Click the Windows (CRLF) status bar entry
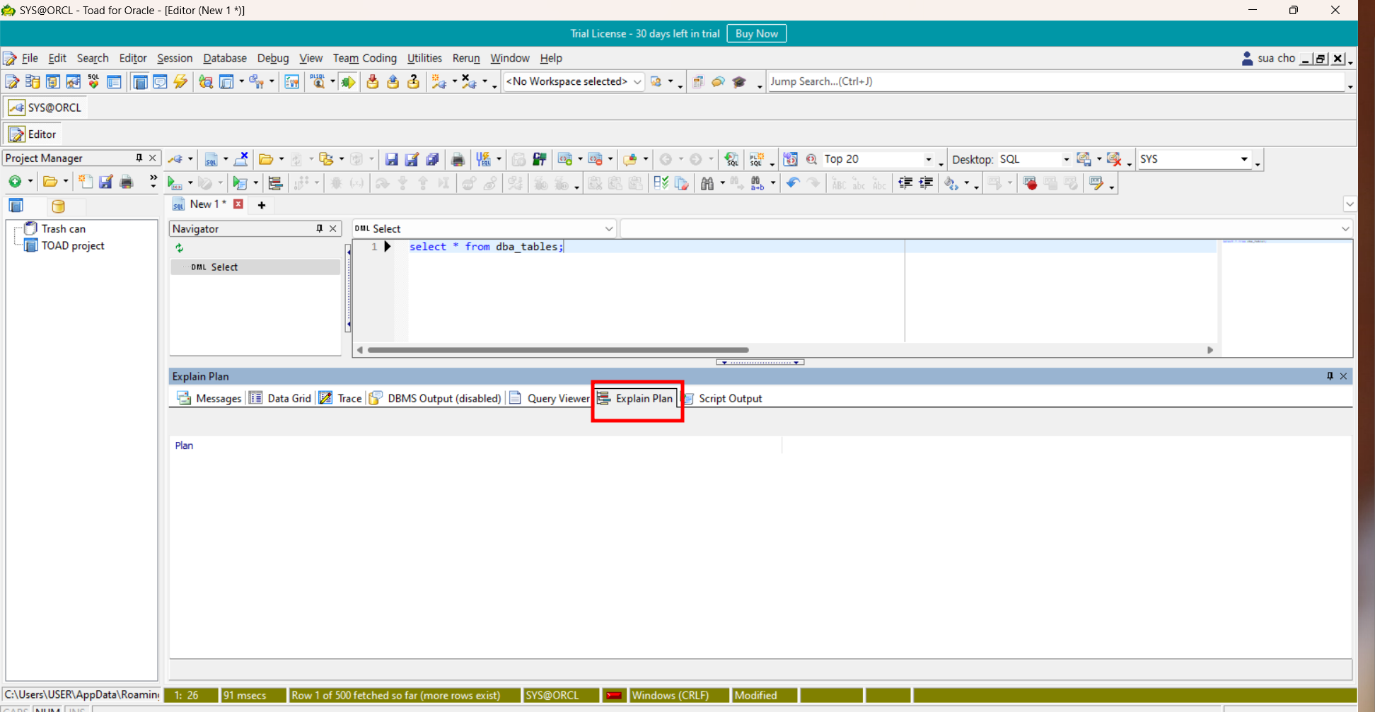Viewport: 1375px width, 712px height. click(678, 695)
